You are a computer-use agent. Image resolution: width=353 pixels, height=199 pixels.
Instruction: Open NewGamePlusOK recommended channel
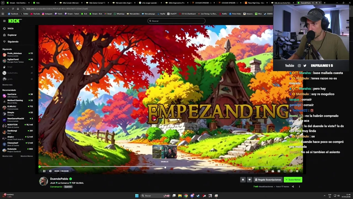point(18,120)
